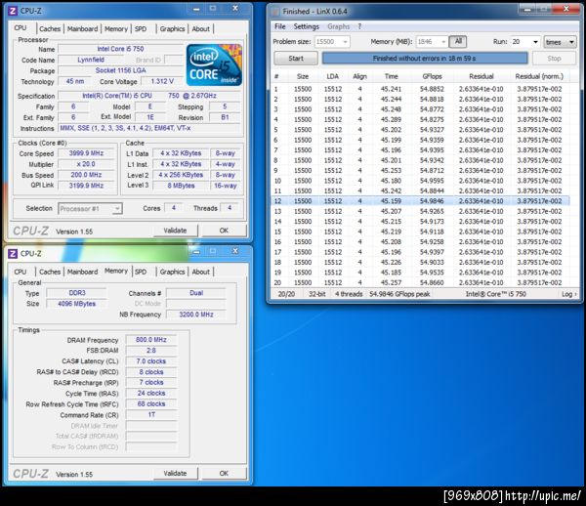The height and width of the screenshot is (506, 586).
Task: Click Core Voltage value 1.312 V
Action: pos(162,81)
